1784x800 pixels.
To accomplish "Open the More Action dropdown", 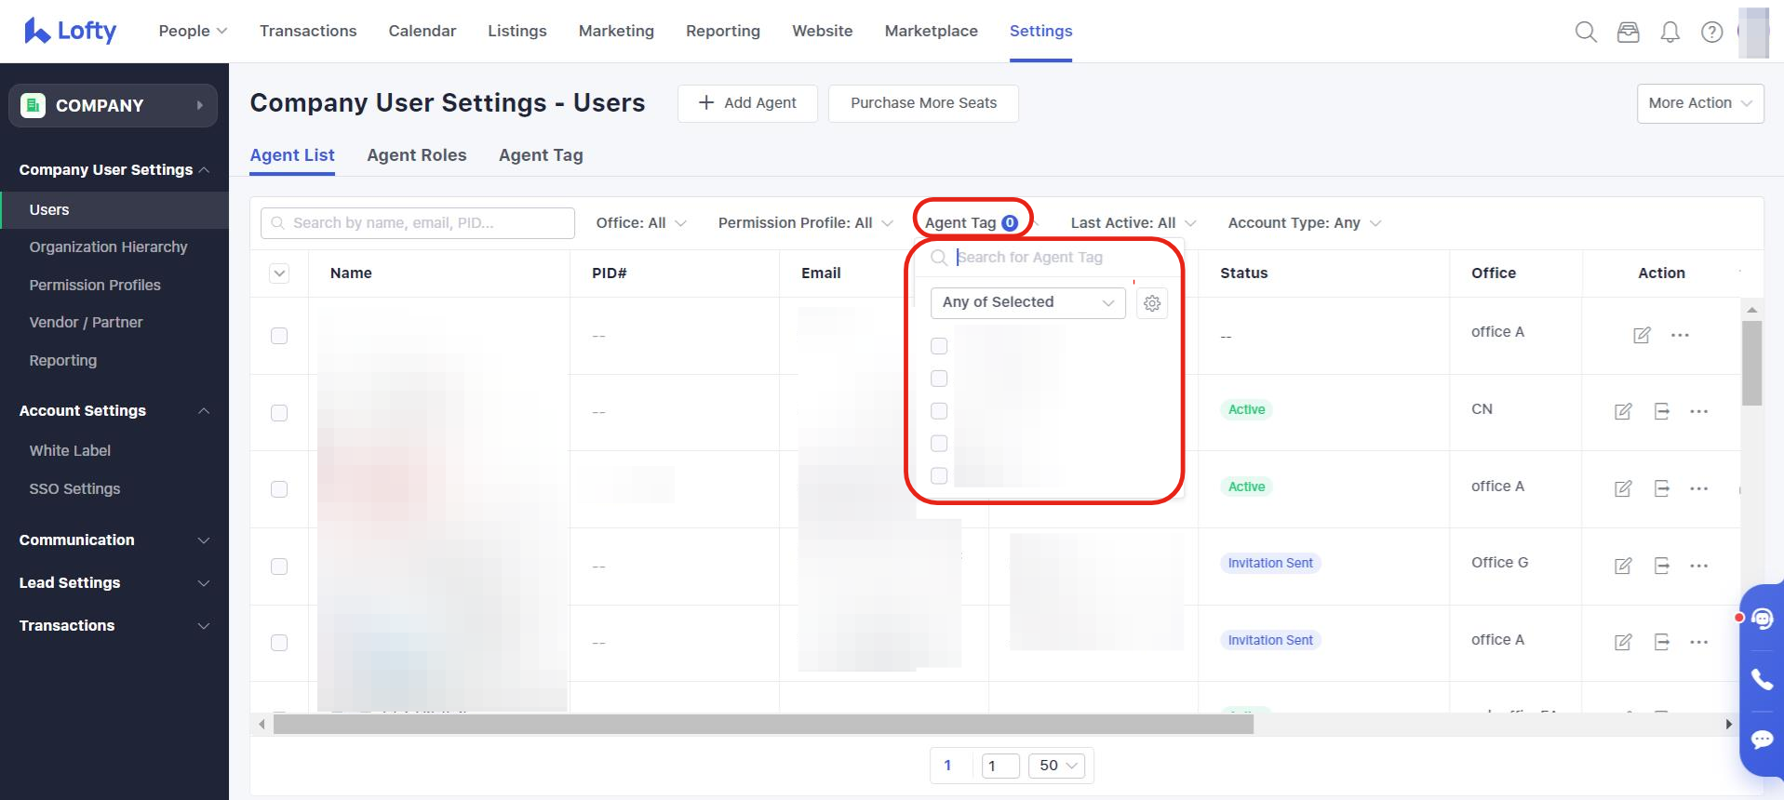I will click(x=1699, y=103).
